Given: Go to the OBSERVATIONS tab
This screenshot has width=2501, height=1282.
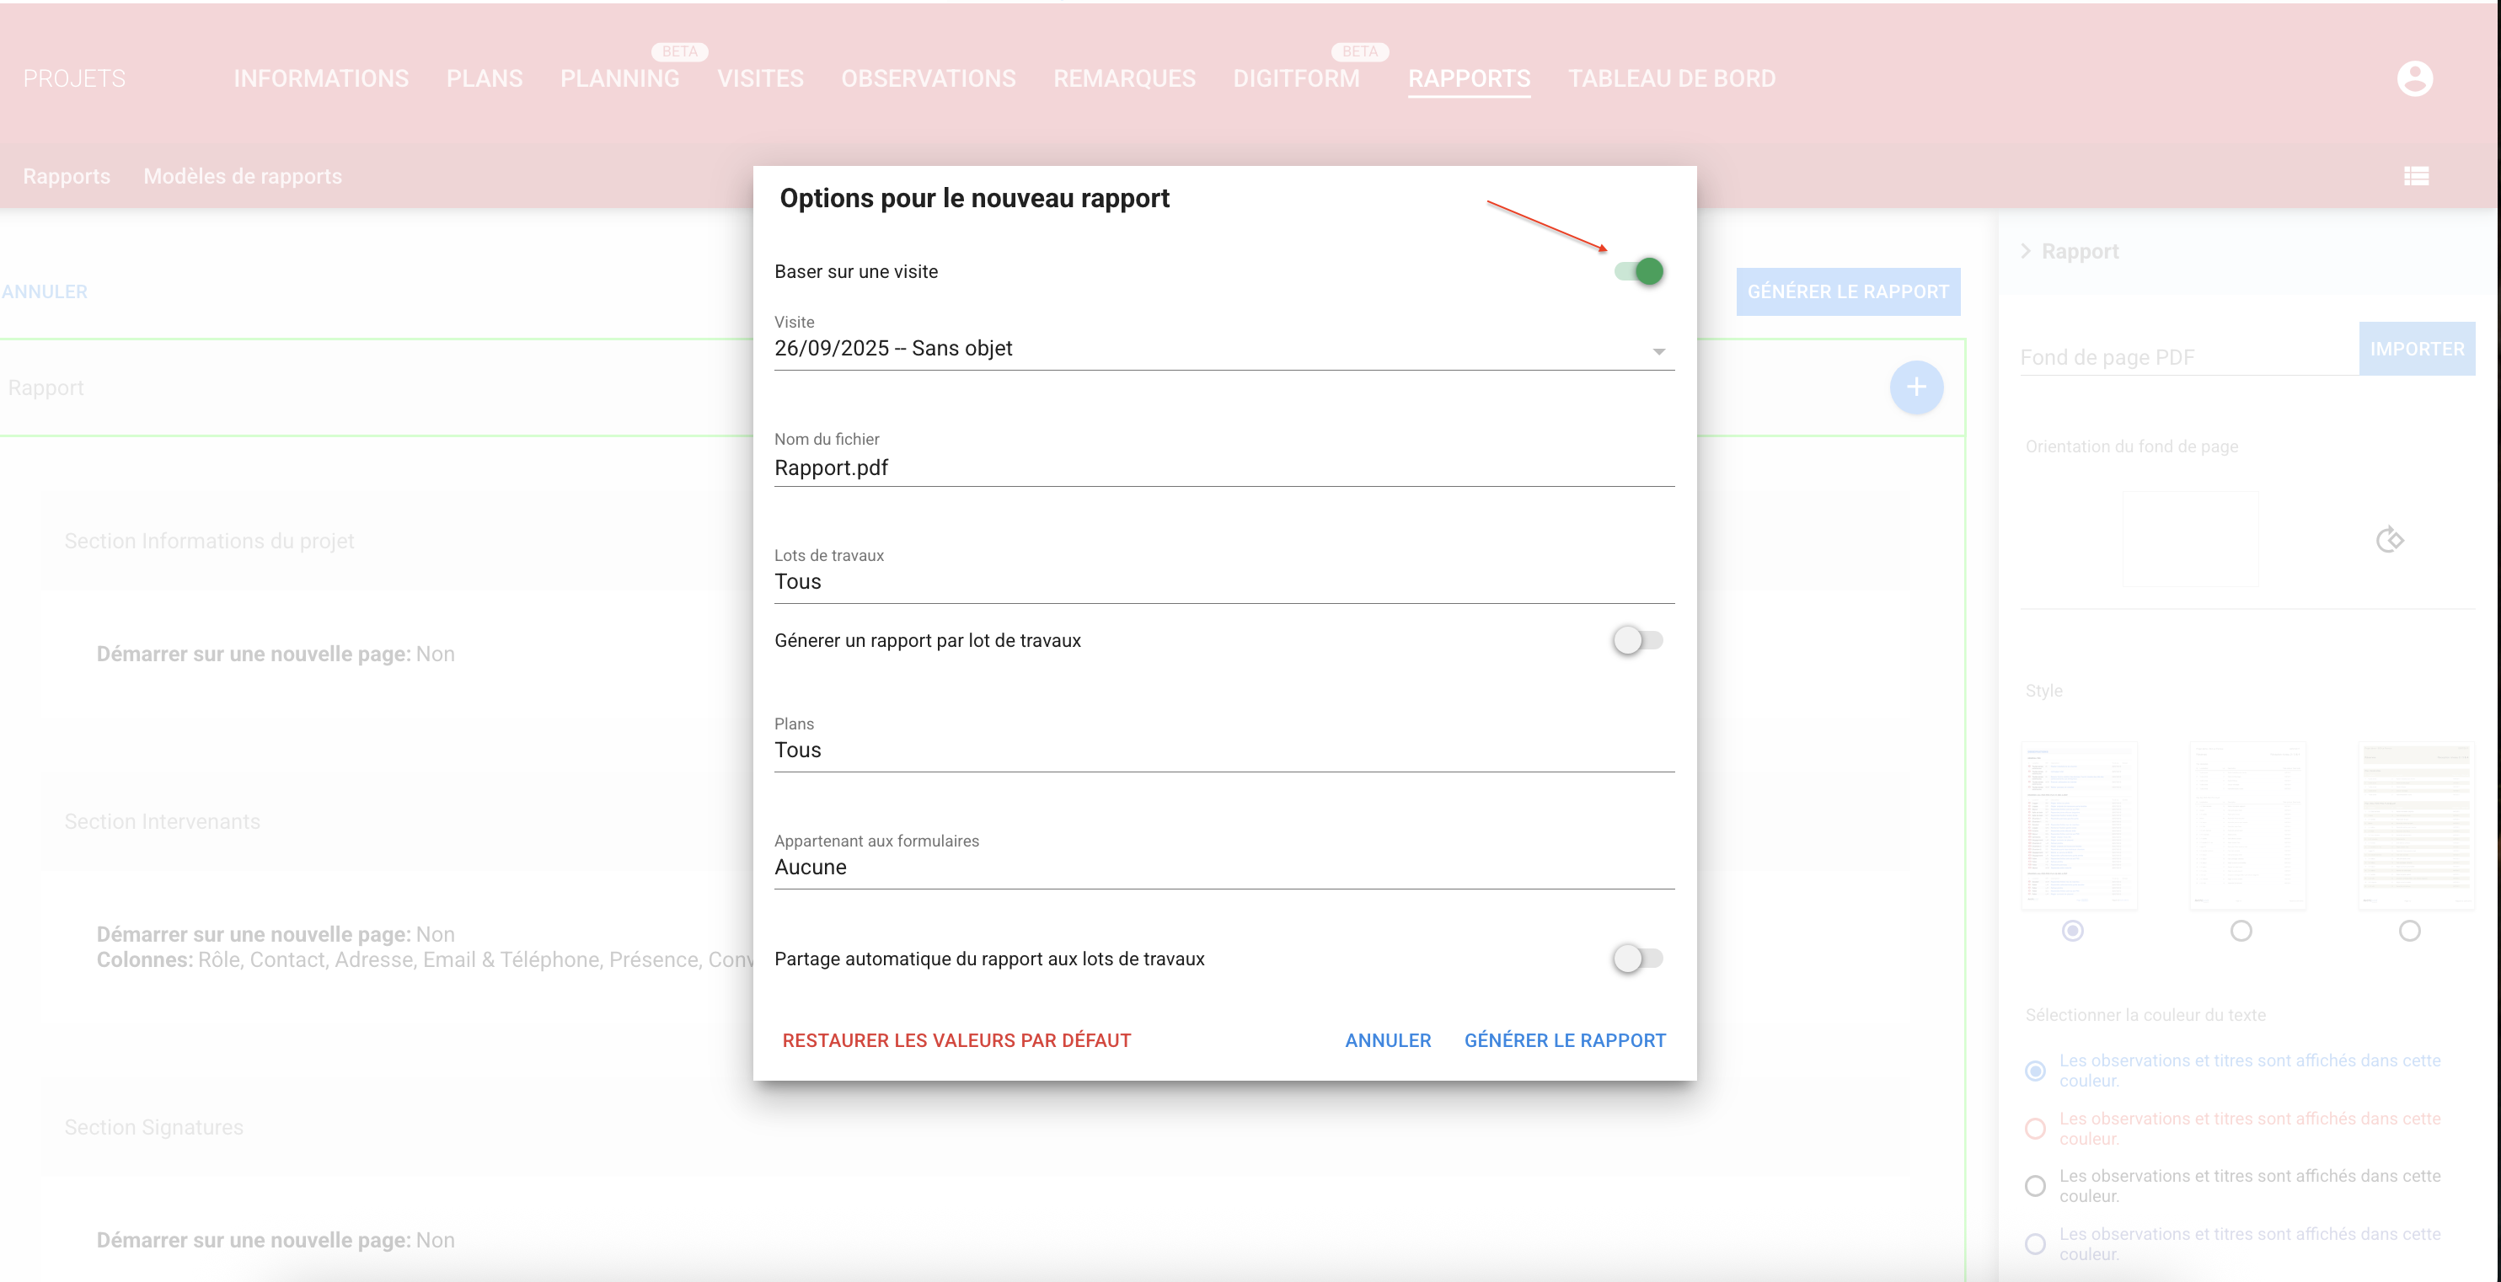Looking at the screenshot, I should click(x=928, y=78).
